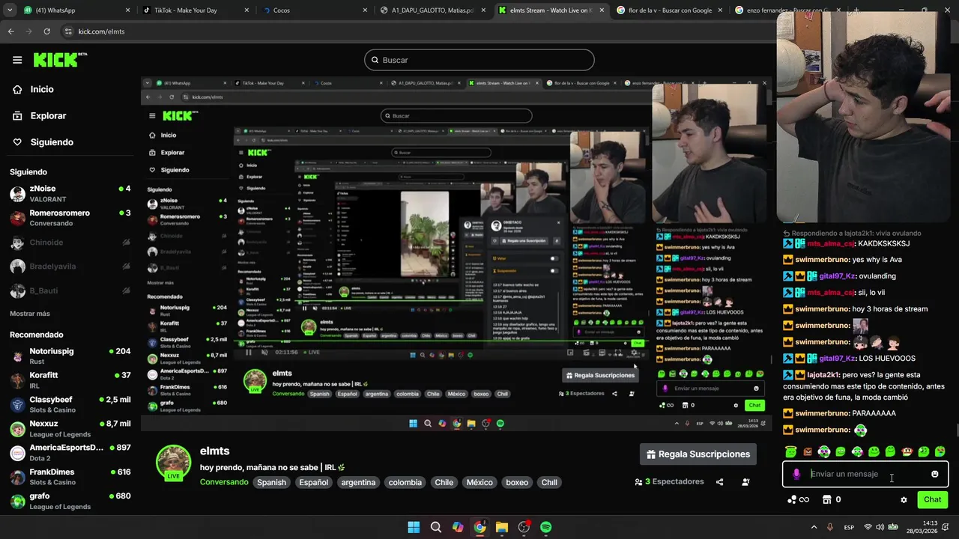Open offline Chinoide channel
The width and height of the screenshot is (959, 539).
pos(70,243)
